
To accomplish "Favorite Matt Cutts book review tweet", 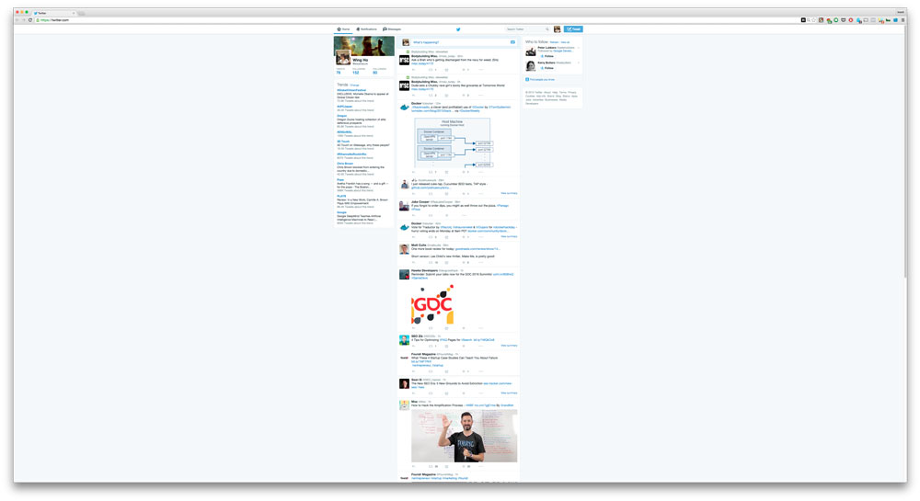I will click(x=464, y=263).
